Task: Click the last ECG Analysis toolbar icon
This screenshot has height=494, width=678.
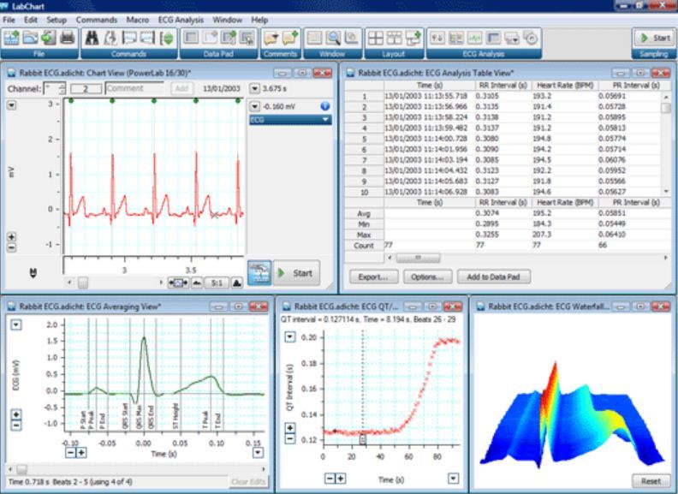Action: (x=531, y=38)
